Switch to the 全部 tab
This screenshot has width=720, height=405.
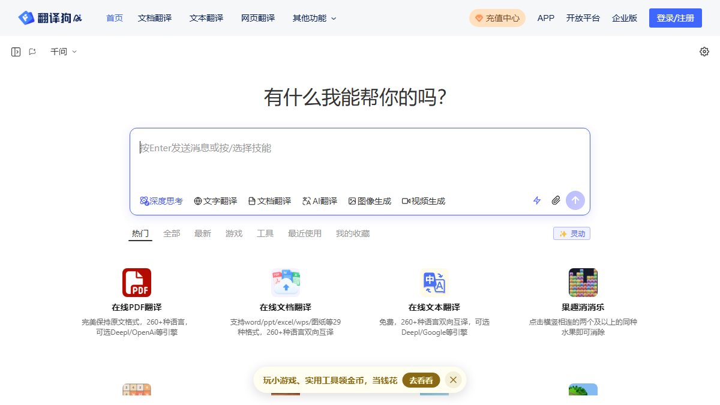click(x=172, y=233)
